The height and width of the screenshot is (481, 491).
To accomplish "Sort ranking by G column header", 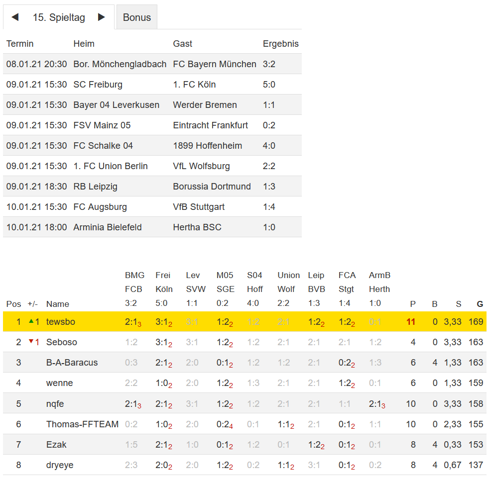I will (480, 304).
